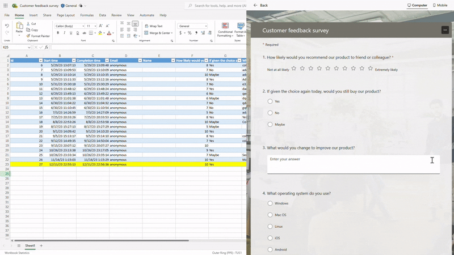Open Conditional Formatting in the ribbon

(225, 29)
